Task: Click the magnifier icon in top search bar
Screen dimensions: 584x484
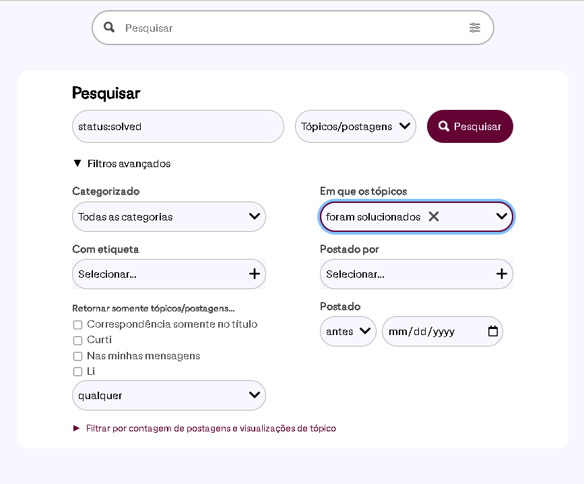Action: point(109,27)
